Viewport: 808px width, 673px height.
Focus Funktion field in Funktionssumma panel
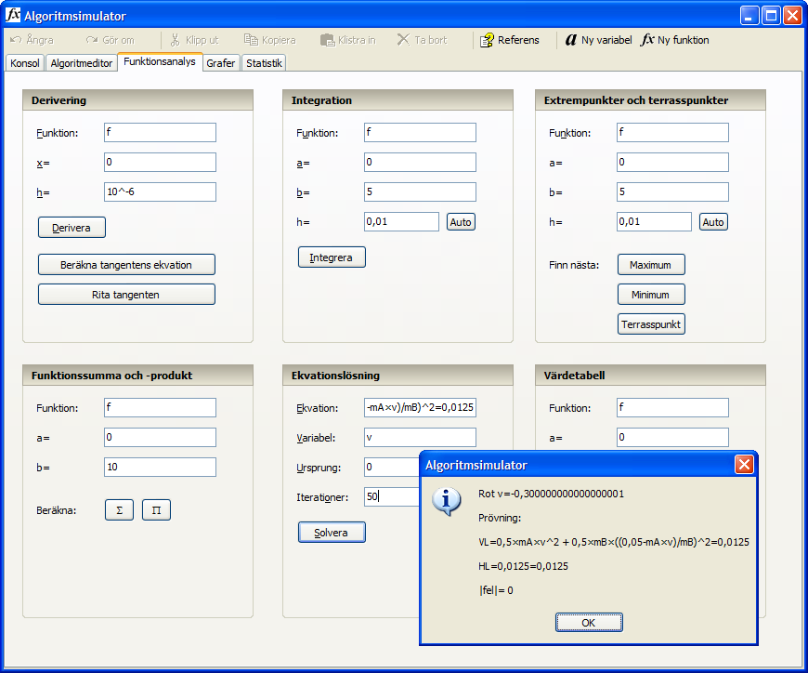click(161, 407)
